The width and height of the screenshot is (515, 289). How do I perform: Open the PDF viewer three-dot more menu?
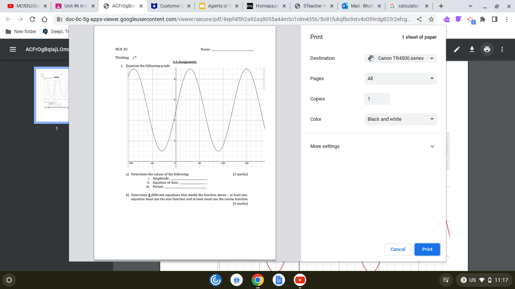coord(502,49)
